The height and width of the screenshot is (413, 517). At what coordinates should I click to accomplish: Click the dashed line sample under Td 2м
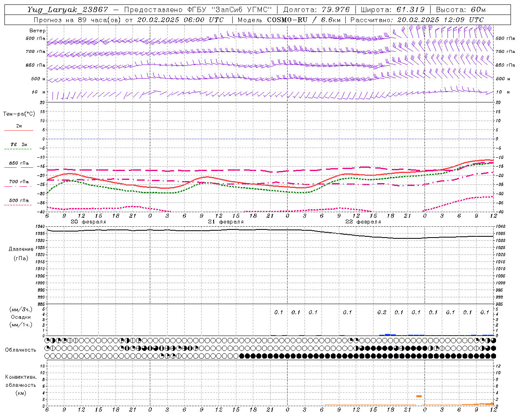point(19,149)
